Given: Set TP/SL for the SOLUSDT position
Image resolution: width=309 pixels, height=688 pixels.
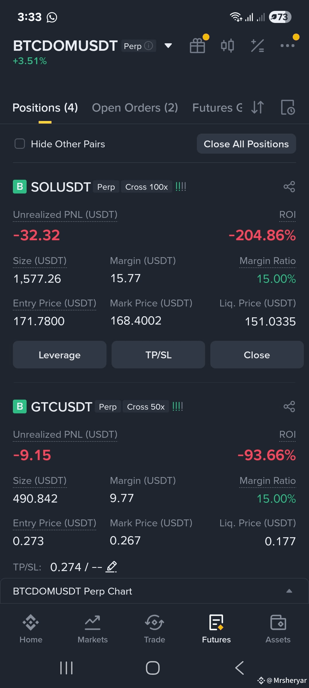Looking at the screenshot, I should pyautogui.click(x=158, y=355).
